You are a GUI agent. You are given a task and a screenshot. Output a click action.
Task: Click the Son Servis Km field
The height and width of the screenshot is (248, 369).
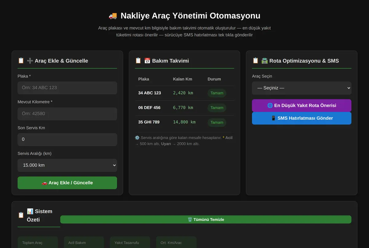[67, 139]
